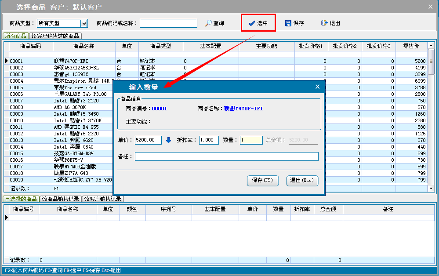Viewport: 439px width, 276px height.
Task: Switch to 该客户销售记录 tab
Action: [x=103, y=199]
